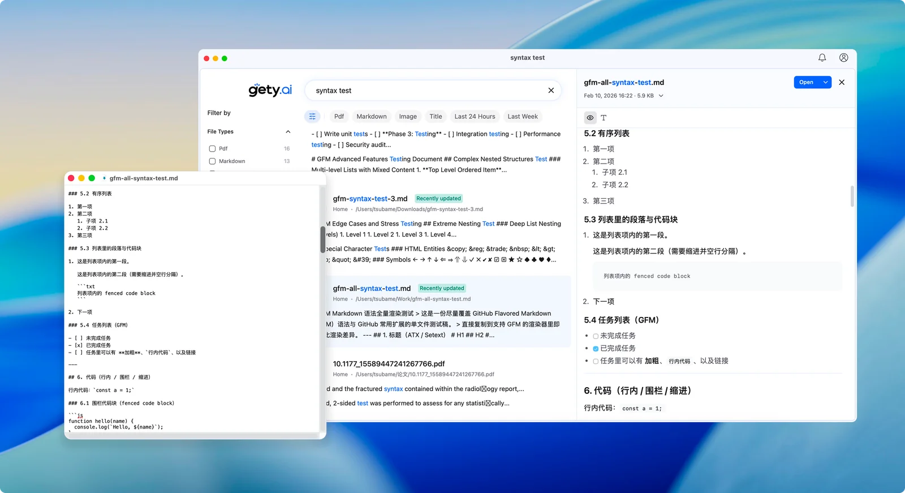Click the preview heading '5.2 有序列表'
The image size is (905, 493).
[606, 134]
